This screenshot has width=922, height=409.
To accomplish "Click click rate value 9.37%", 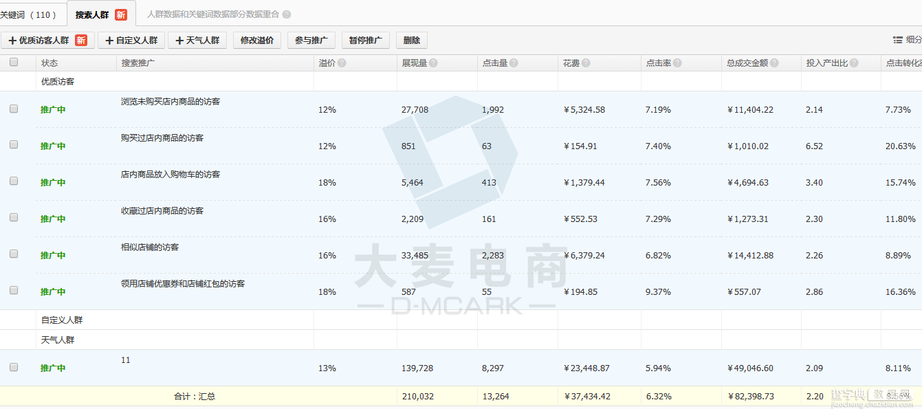I will point(659,292).
